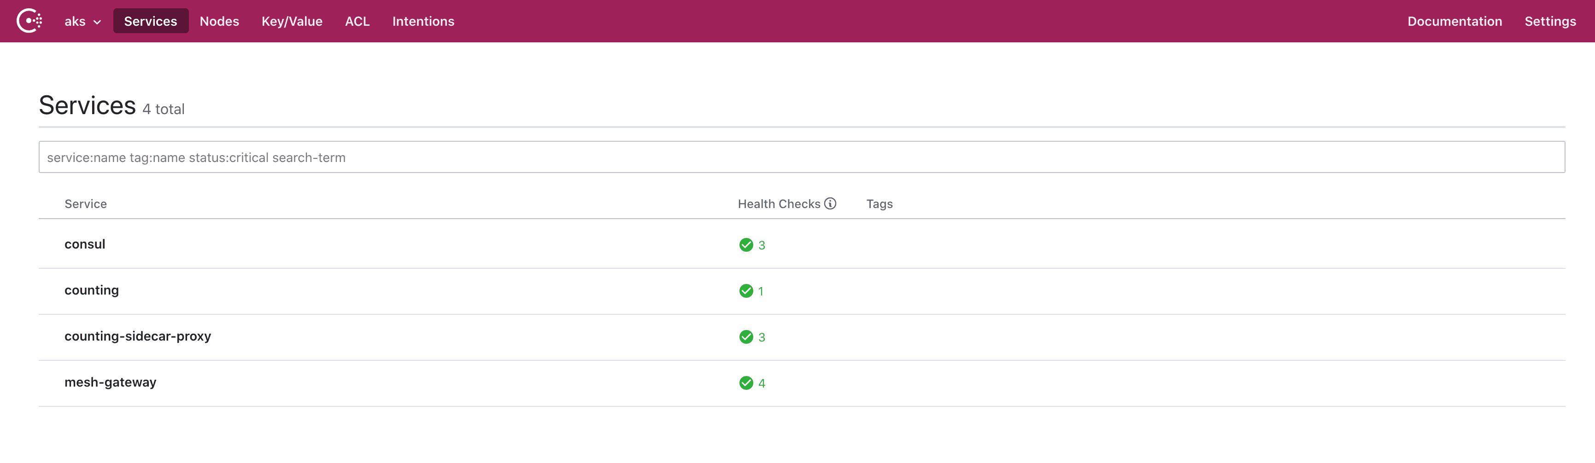Click green check icon for consul service

coord(746,245)
